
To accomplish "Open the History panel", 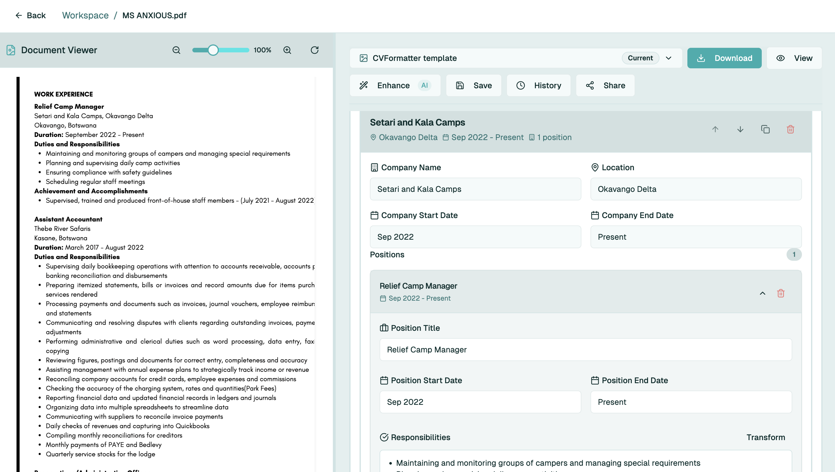I will [539, 85].
